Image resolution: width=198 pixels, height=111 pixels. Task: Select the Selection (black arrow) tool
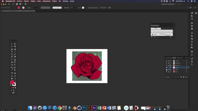point(12,44)
